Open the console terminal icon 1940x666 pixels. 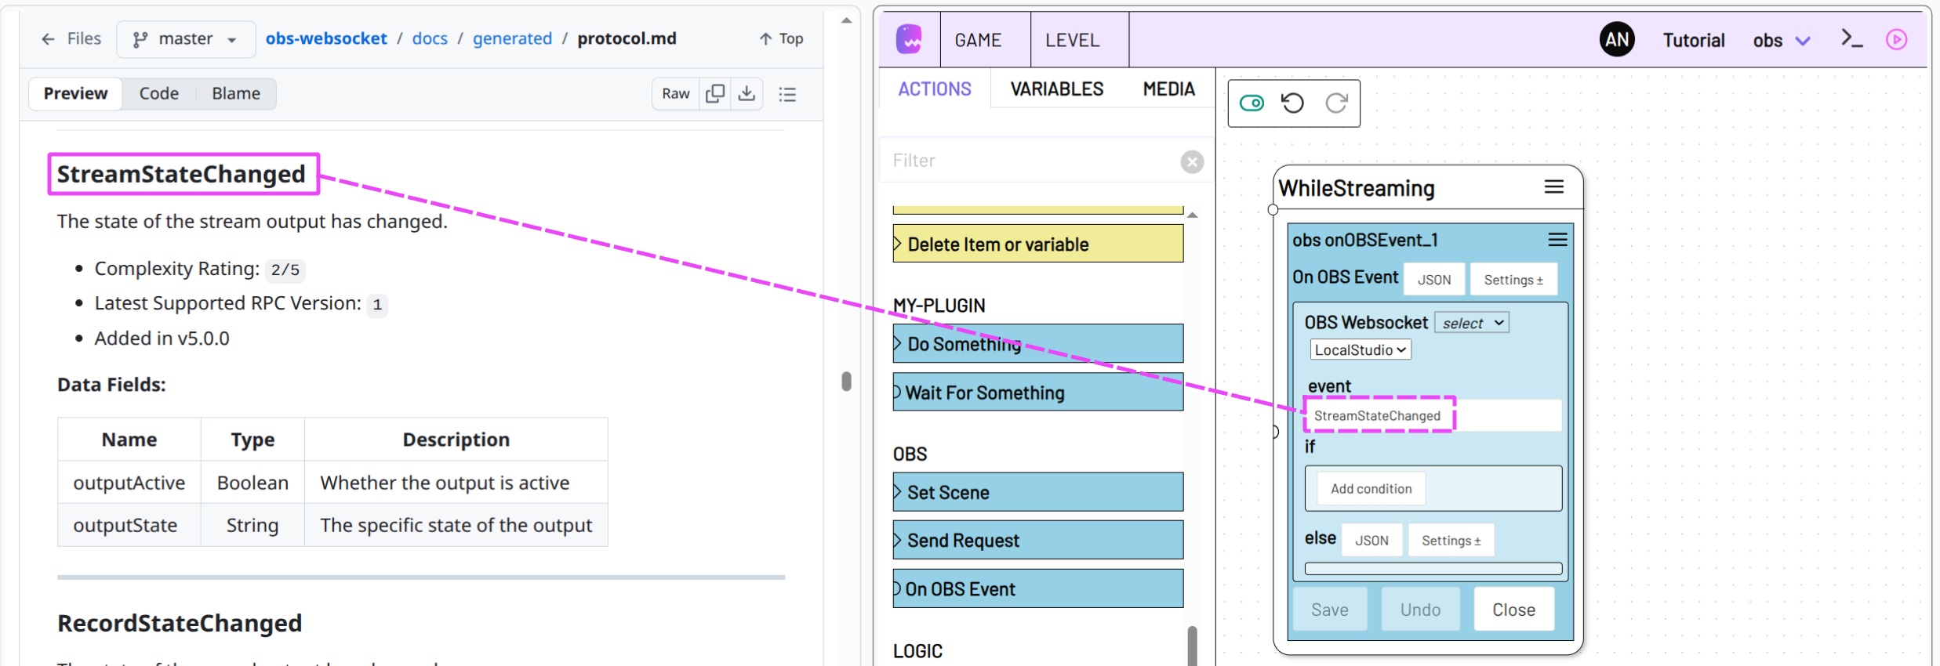(1851, 39)
